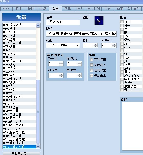Increase 命中率 value

click(114, 44)
